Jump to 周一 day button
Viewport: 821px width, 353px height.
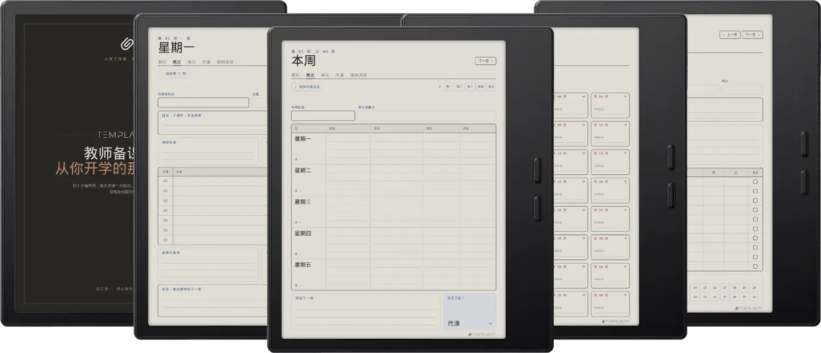click(x=449, y=87)
